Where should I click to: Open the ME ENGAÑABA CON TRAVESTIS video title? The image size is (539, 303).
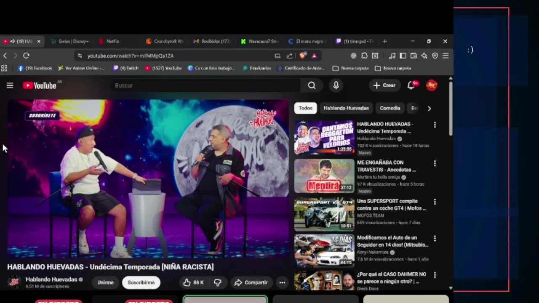386,166
